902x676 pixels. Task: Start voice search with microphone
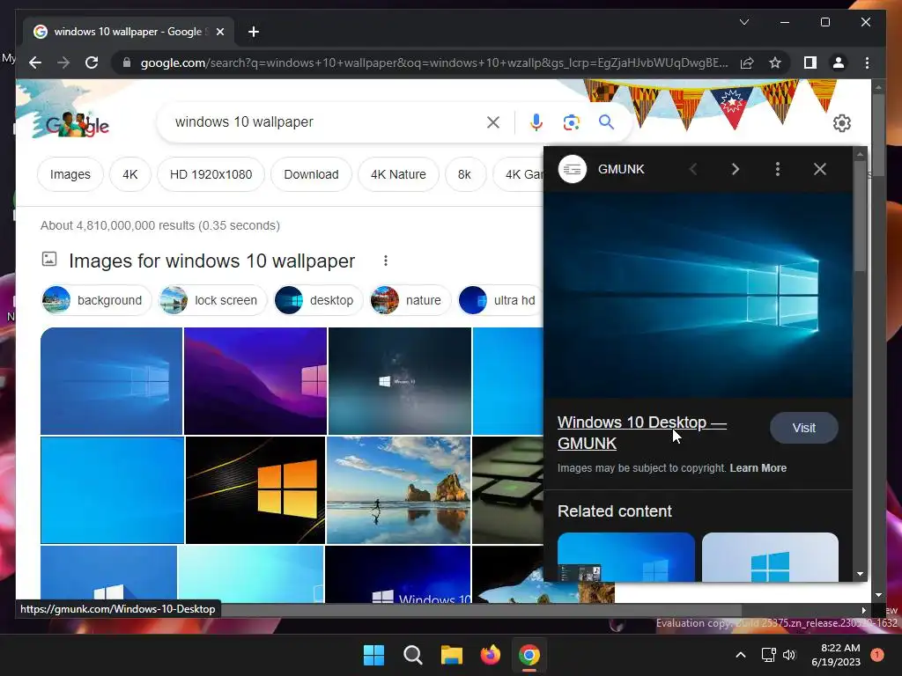(x=536, y=121)
